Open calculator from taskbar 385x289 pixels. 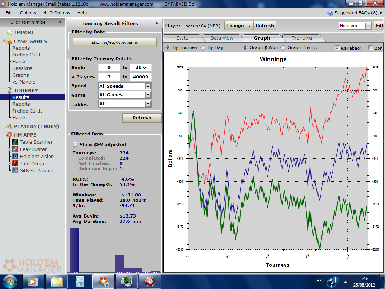tap(79, 281)
